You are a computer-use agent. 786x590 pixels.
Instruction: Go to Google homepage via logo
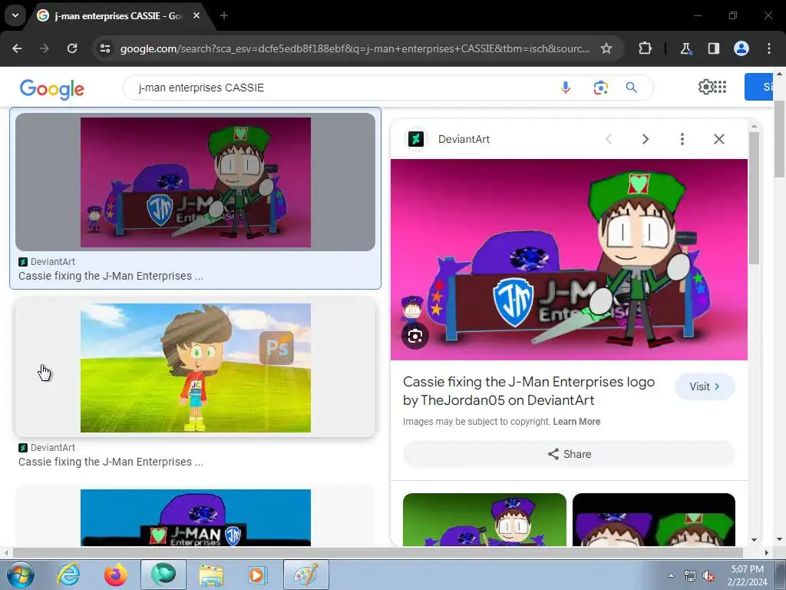pyautogui.click(x=52, y=89)
